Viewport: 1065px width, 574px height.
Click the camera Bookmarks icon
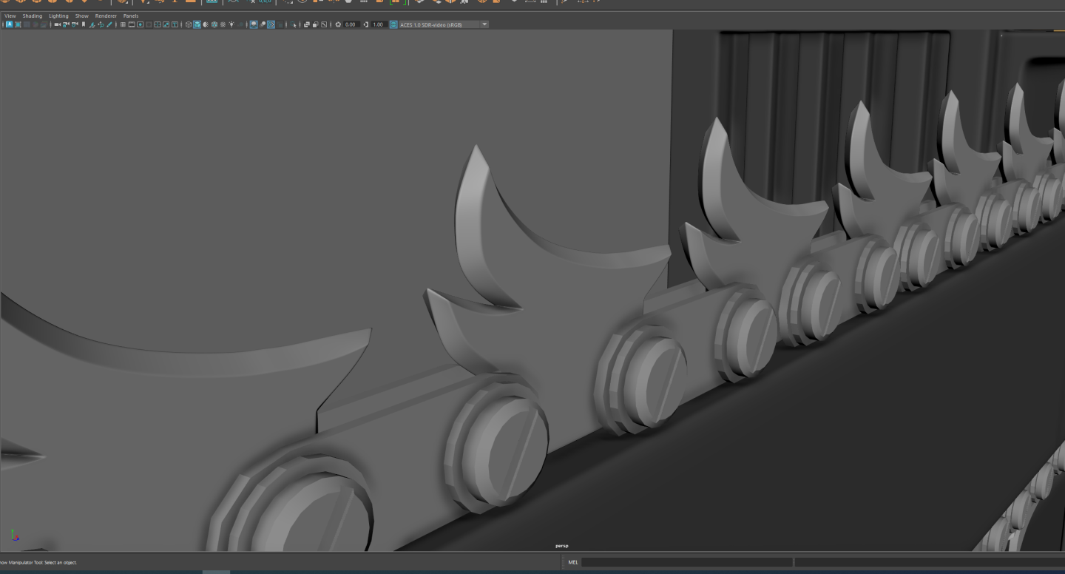[x=84, y=24]
